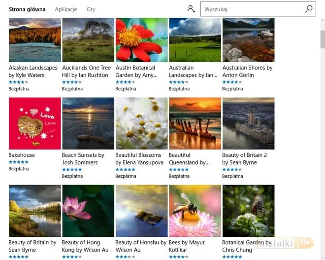This screenshot has height=260, width=325.
Task: Open the Beautiful Queensland shipwreck thumbnail
Action: coord(195,123)
